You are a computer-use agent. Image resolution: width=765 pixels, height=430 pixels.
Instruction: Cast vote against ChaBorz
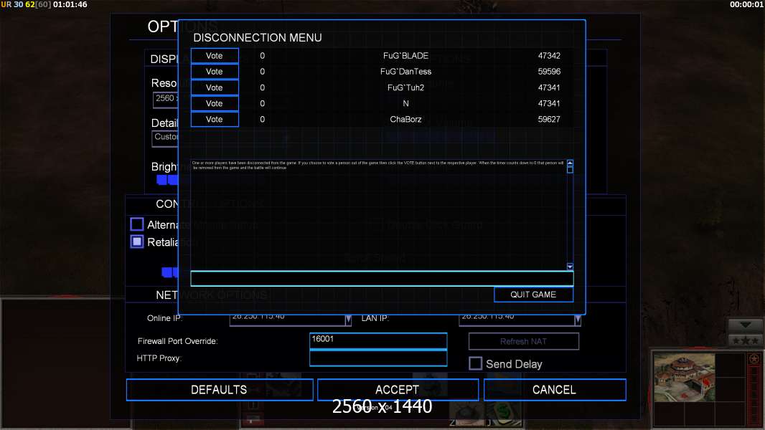coord(215,120)
